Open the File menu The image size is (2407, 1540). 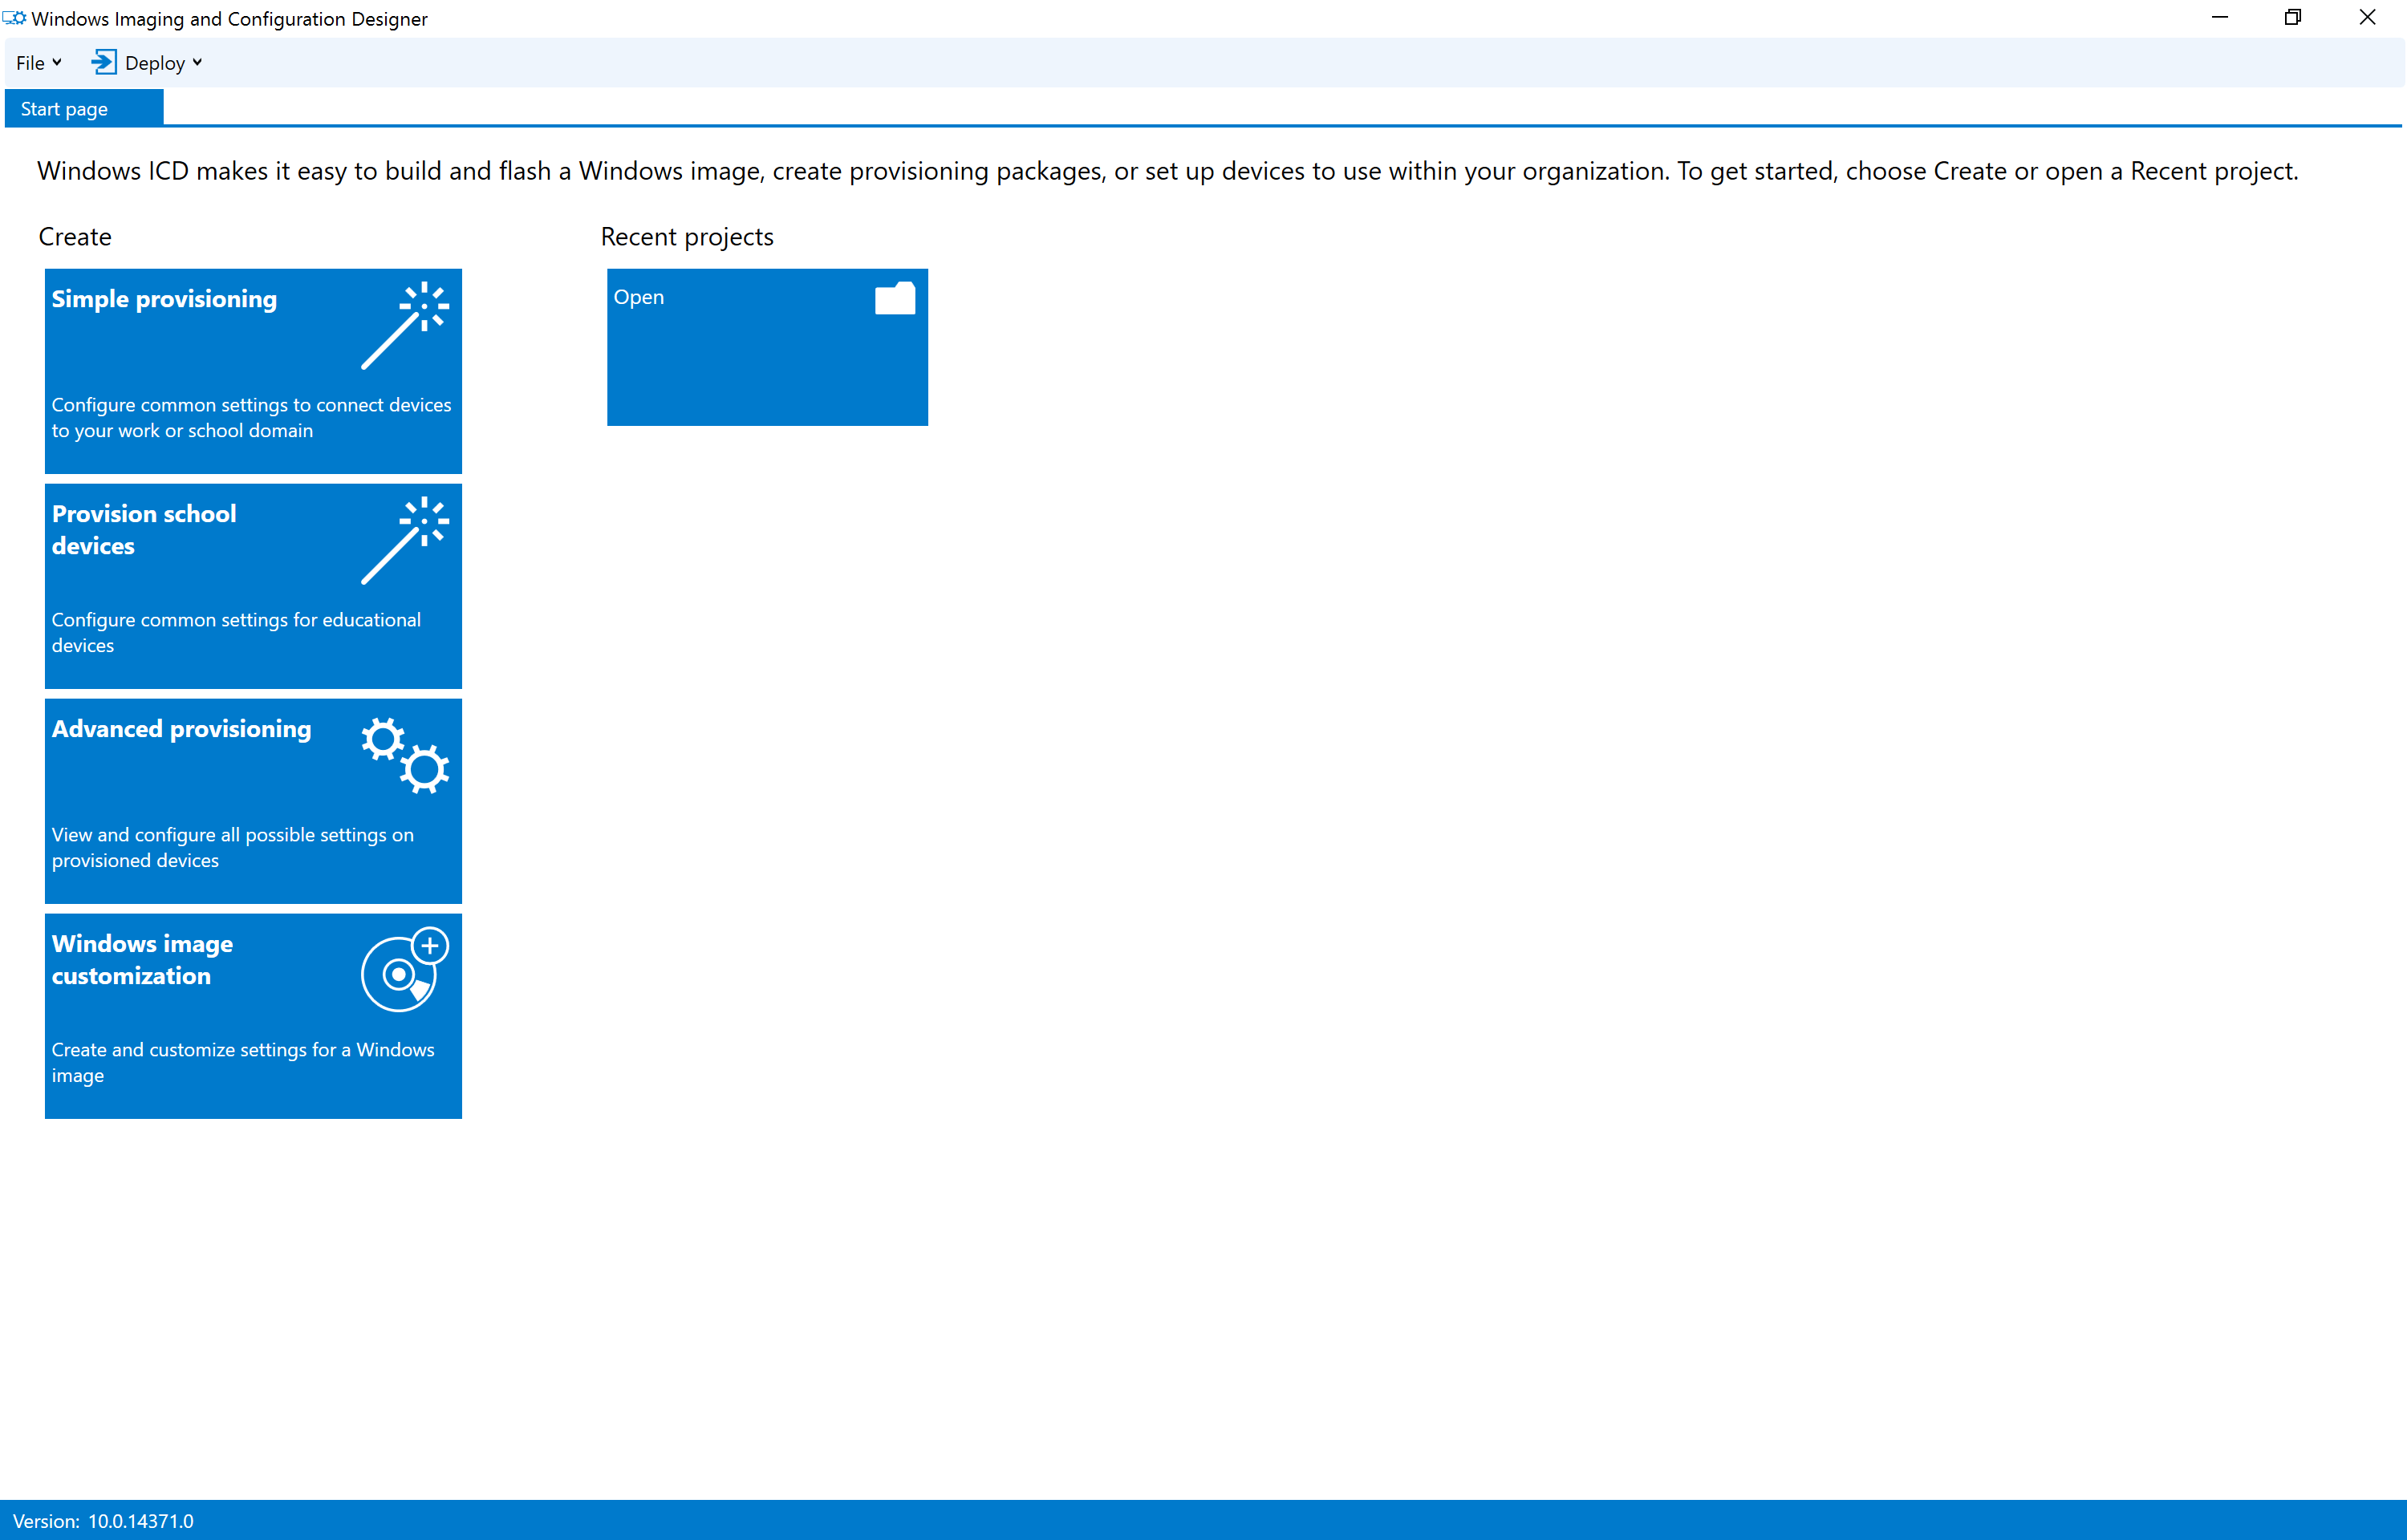click(x=30, y=62)
